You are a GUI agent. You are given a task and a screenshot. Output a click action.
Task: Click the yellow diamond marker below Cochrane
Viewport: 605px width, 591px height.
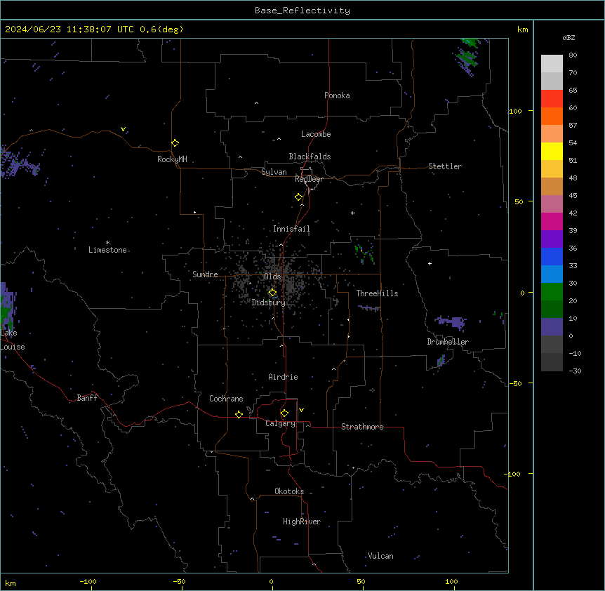pos(239,414)
